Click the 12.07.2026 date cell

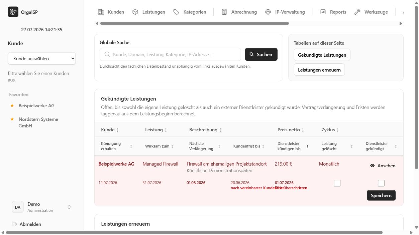point(108,183)
